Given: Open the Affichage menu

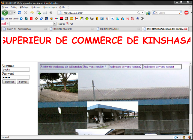Looking at the screenshot, I should [24, 7].
